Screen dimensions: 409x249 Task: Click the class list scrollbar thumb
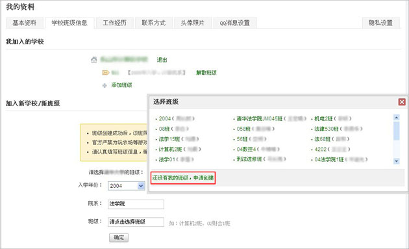[396, 131]
